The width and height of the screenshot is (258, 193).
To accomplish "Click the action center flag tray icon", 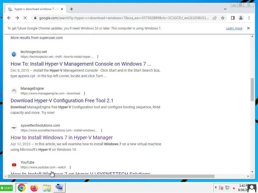I will coord(221,187).
